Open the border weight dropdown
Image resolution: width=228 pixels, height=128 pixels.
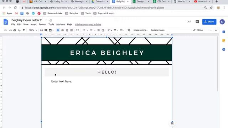click(x=116, y=30)
